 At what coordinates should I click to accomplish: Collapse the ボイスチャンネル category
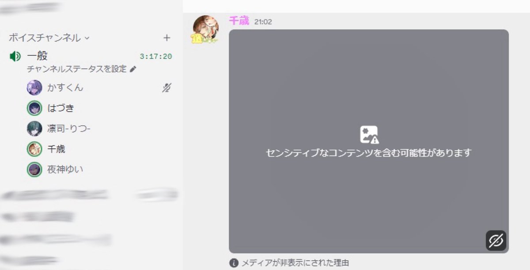coord(49,38)
